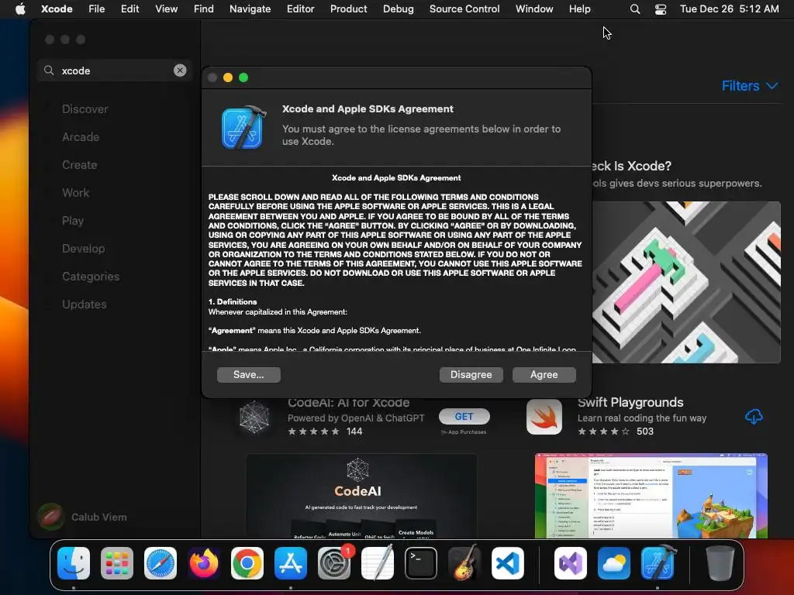Open the maze story artwork in App Store
794x595 pixels.
[686, 282]
